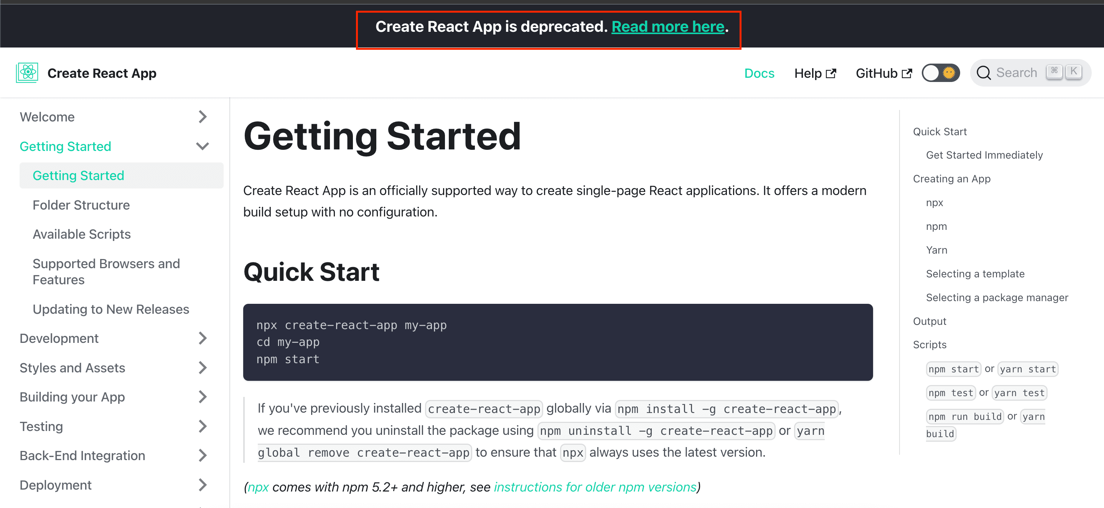
Task: Click the Help external link icon
Action: tap(831, 74)
